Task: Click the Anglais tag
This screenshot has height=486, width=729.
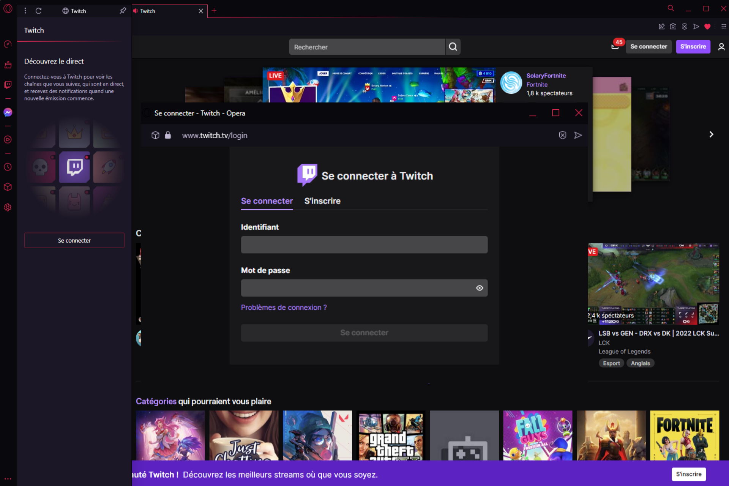Action: click(640, 363)
